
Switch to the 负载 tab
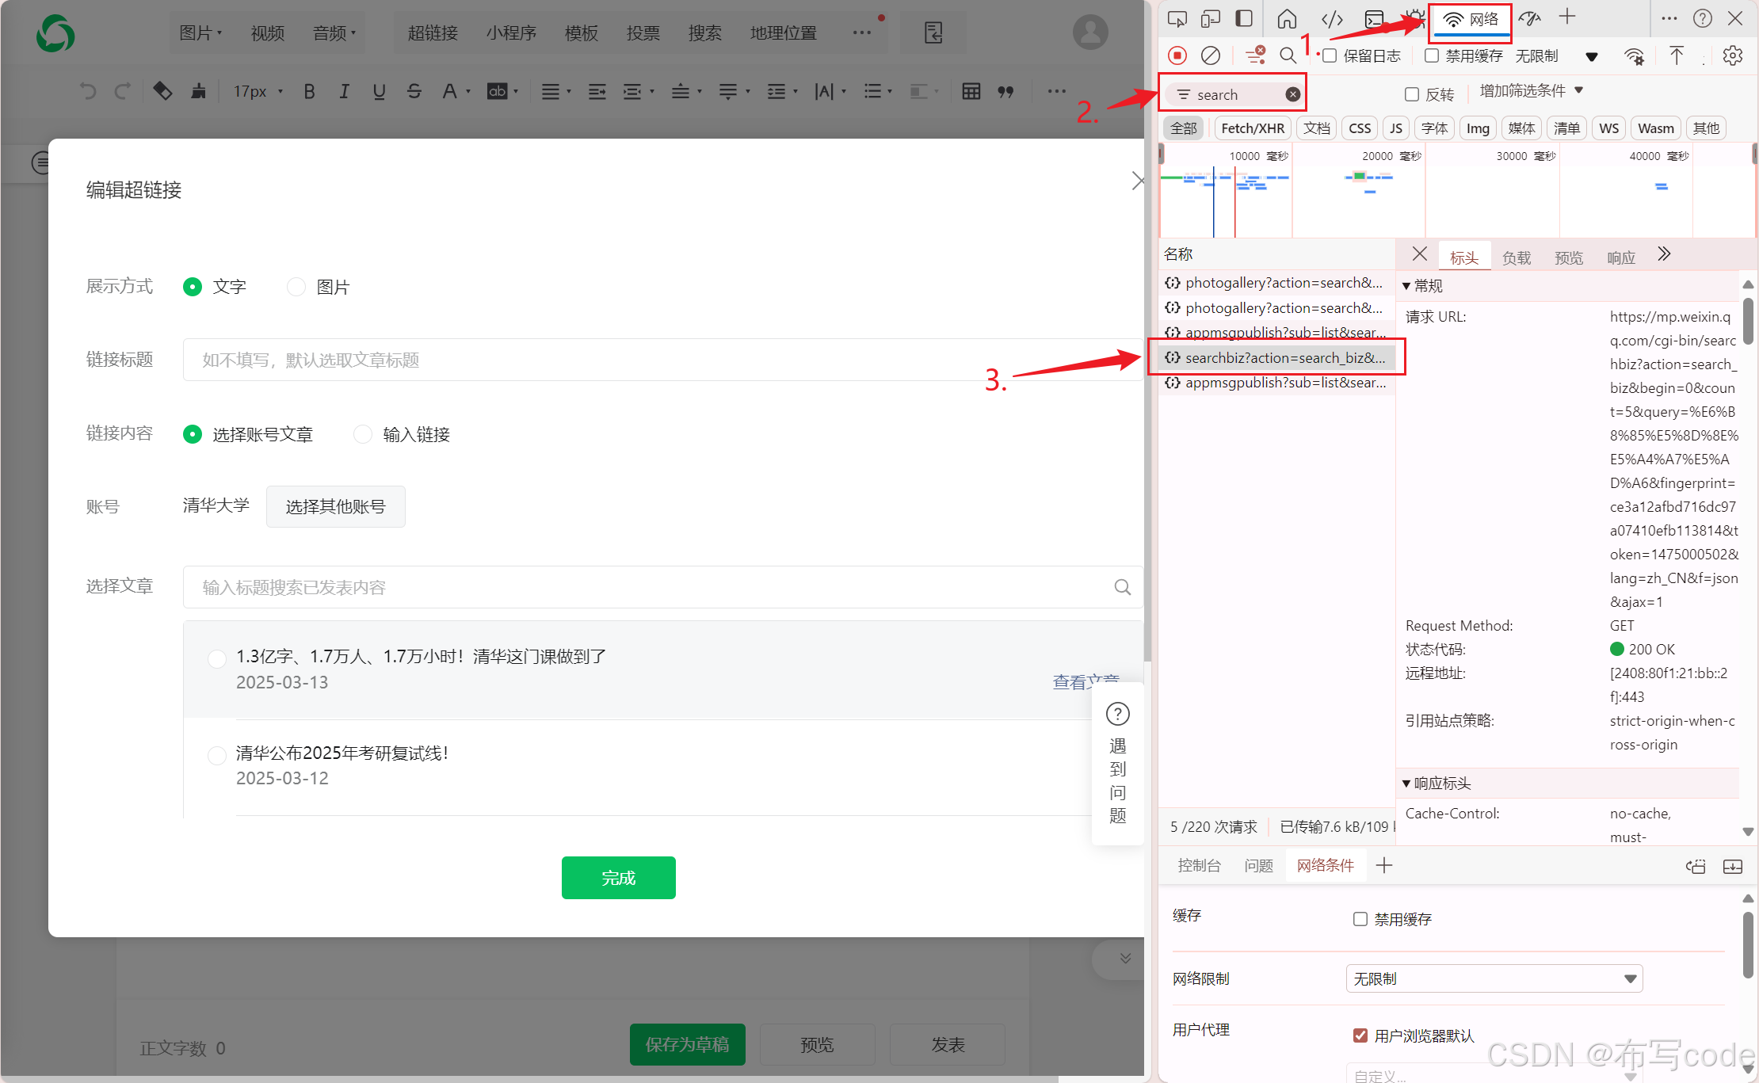pyautogui.click(x=1516, y=257)
